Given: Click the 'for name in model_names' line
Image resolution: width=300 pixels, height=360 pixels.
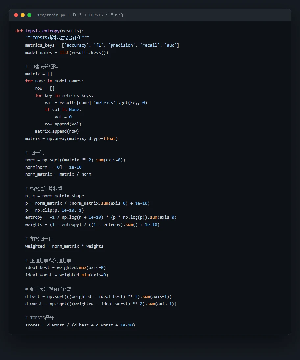Looking at the screenshot, I should (55, 81).
